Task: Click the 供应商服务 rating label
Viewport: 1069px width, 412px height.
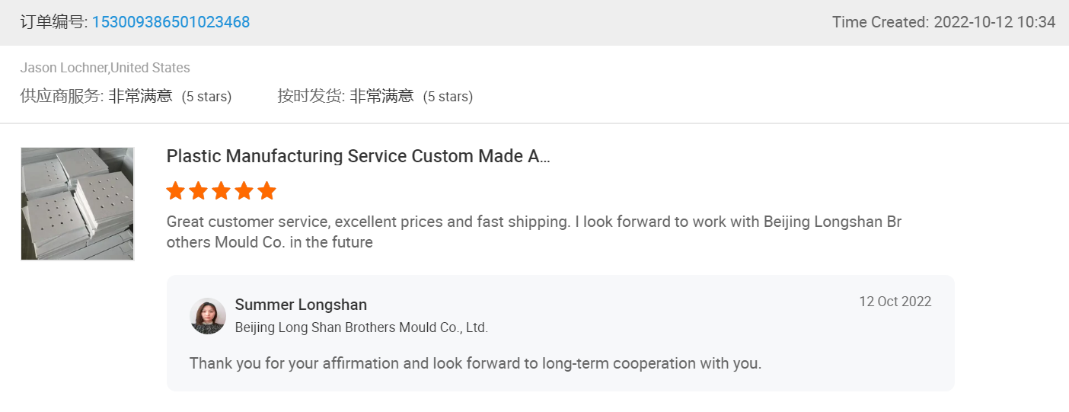Action: 61,96
